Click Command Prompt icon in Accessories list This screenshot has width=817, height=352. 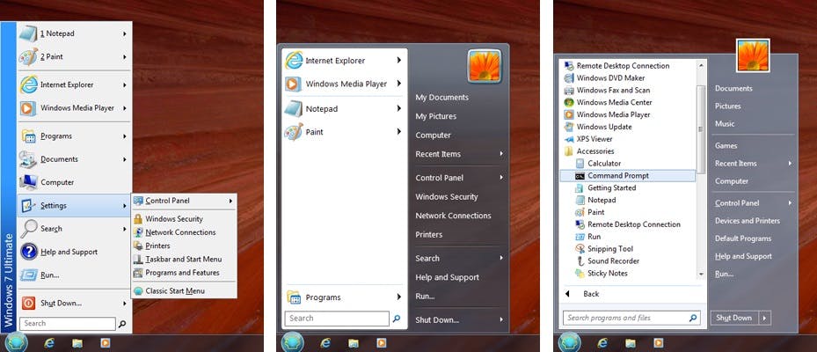coord(580,176)
